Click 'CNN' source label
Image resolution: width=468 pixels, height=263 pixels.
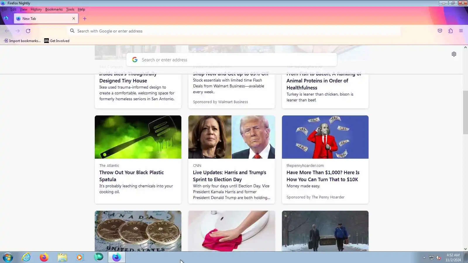click(197, 166)
